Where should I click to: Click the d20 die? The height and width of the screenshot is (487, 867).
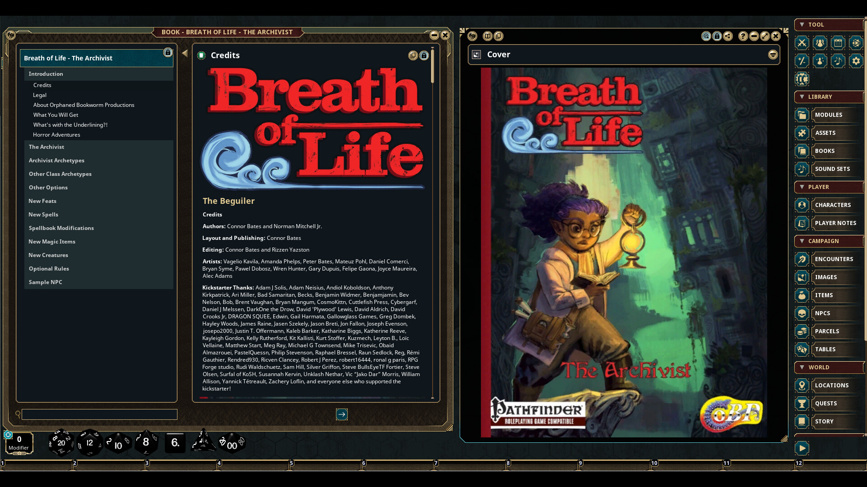(61, 443)
